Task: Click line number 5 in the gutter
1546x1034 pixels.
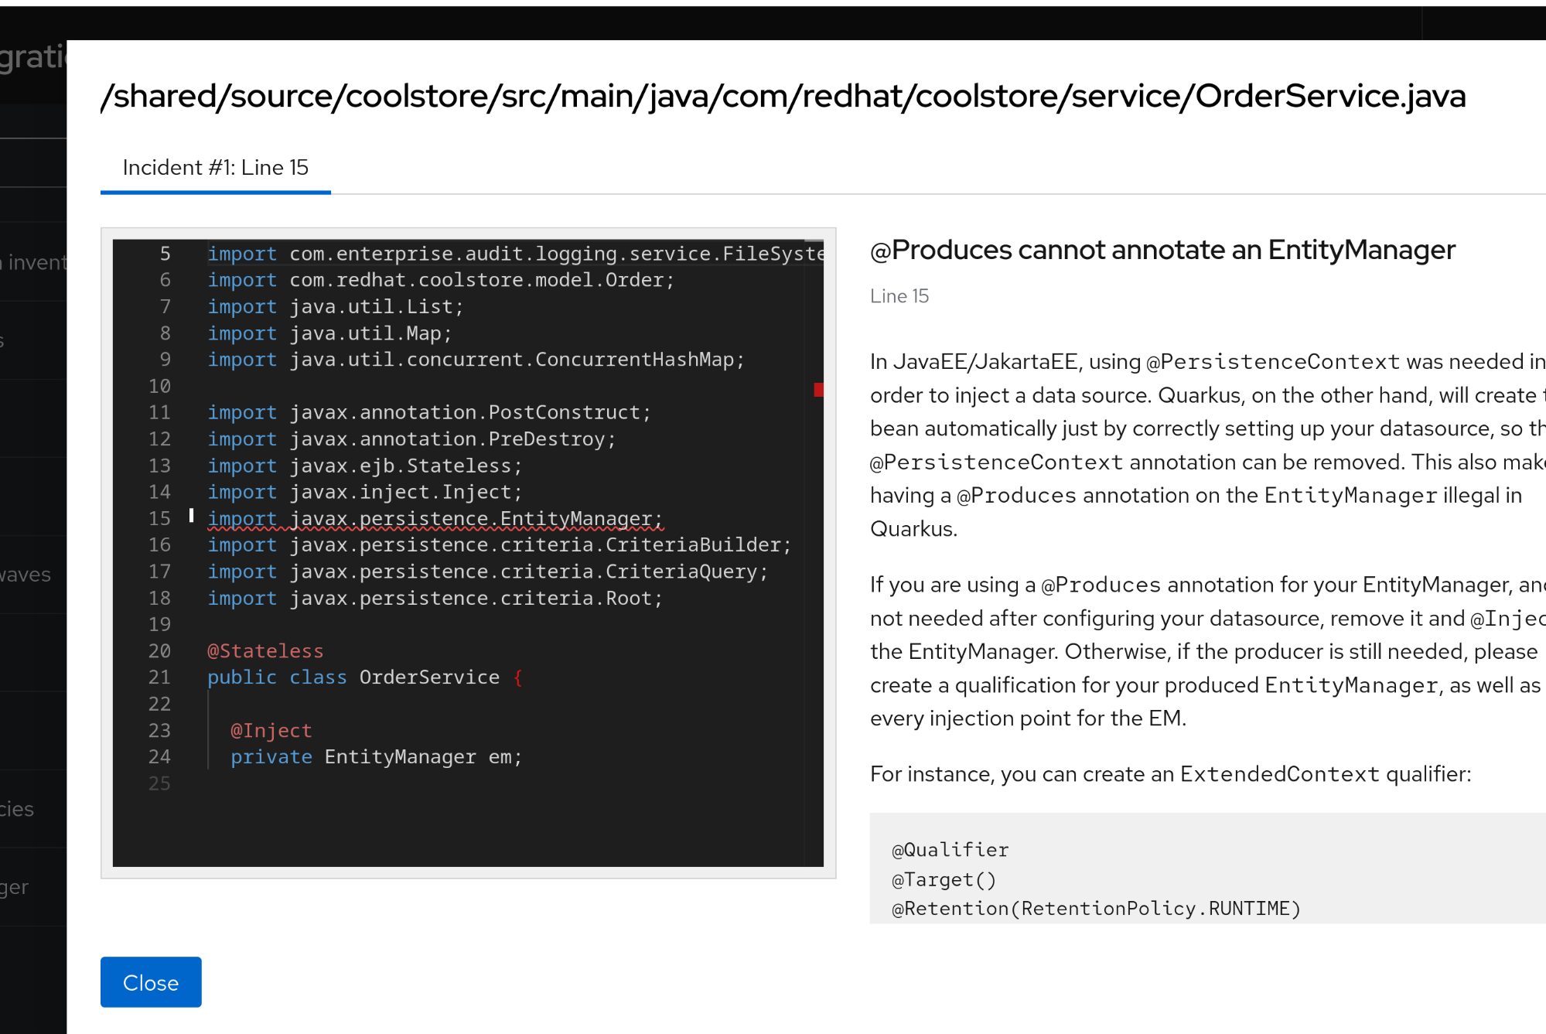Action: pyautogui.click(x=165, y=254)
